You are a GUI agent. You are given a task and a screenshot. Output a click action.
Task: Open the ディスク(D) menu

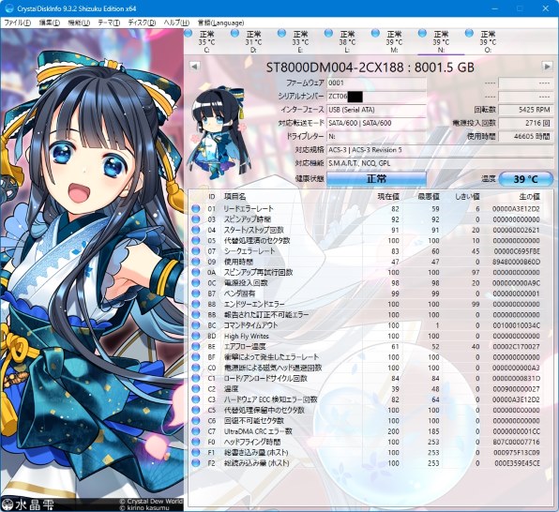tap(142, 23)
